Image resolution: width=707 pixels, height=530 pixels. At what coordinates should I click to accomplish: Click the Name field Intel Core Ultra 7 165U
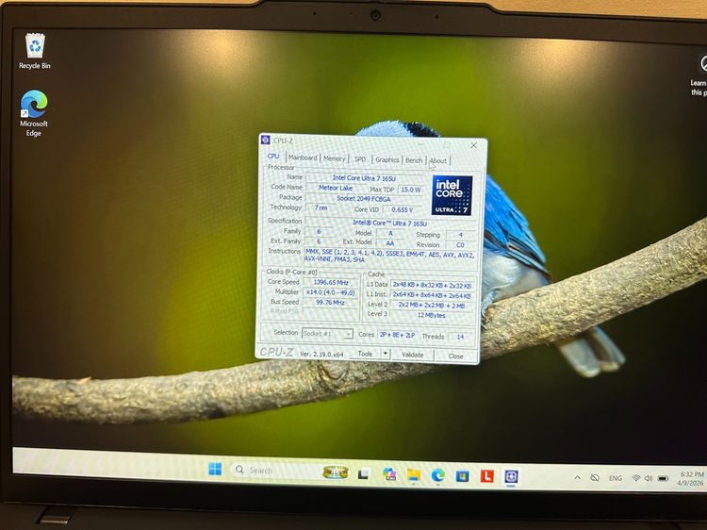click(364, 178)
